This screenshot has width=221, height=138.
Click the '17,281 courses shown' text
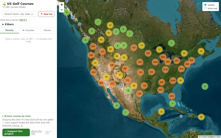(x=14, y=7)
